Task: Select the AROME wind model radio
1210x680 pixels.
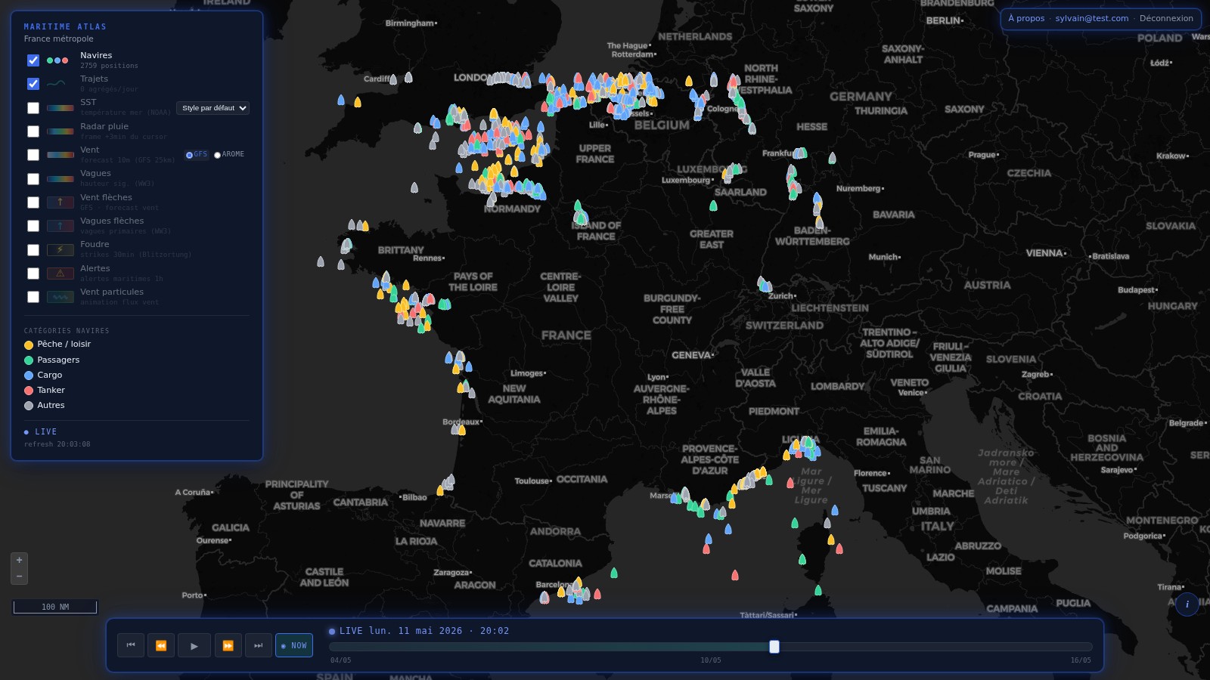Action: (x=217, y=155)
